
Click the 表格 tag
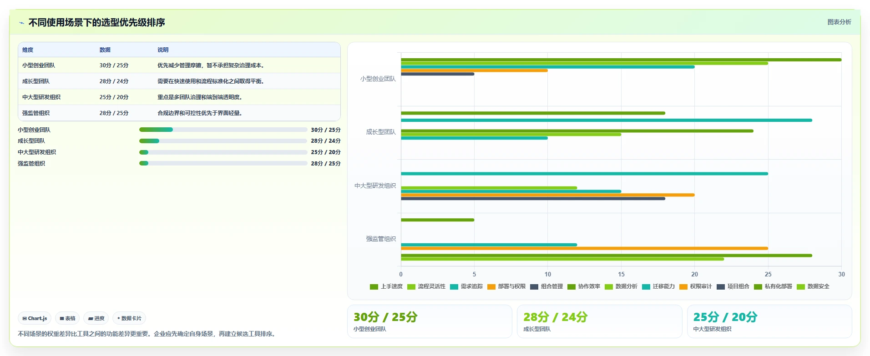tap(67, 318)
